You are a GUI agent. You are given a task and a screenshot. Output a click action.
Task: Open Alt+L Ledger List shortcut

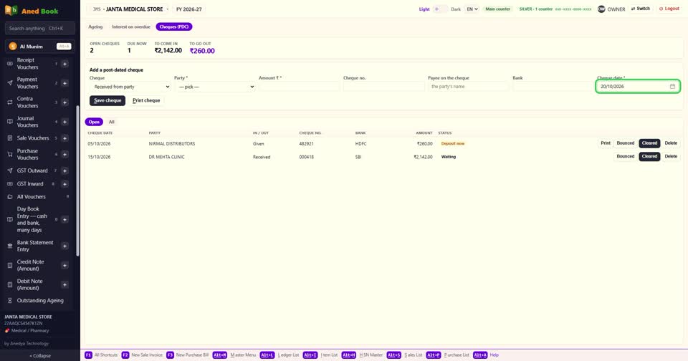coord(279,355)
